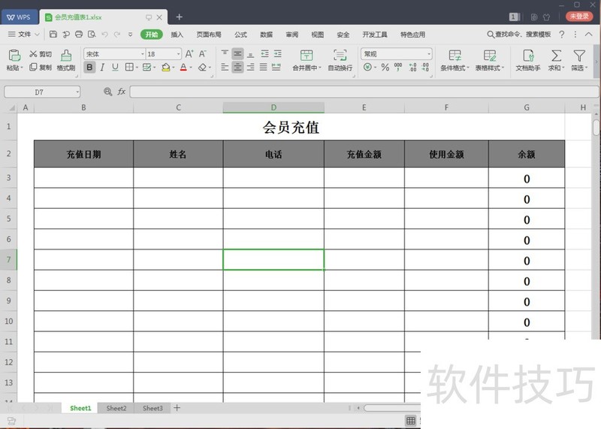Toggle Wrap Text (自动换行)
601x429 pixels.
340,56
